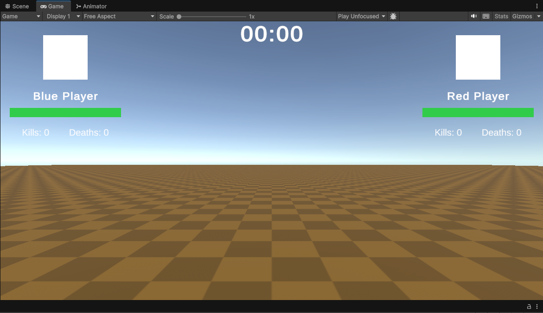Open the Game view type dropdown
This screenshot has height=313, width=543.
click(x=21, y=16)
